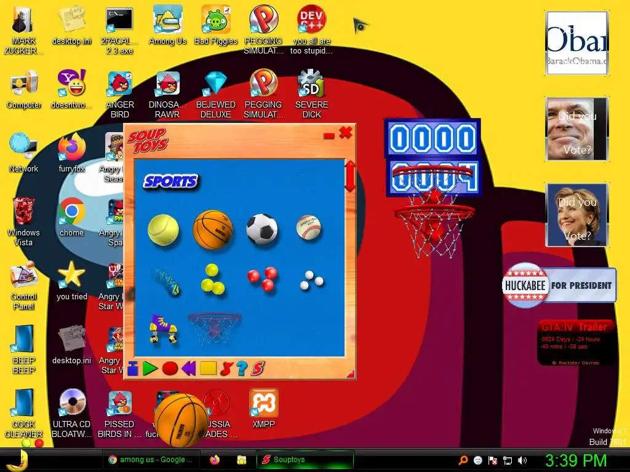Toggle the red music note sound icon
This screenshot has height=472, width=630.
[226, 369]
